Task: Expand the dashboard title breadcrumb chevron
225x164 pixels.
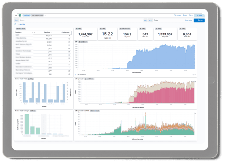Action: tap(45, 15)
